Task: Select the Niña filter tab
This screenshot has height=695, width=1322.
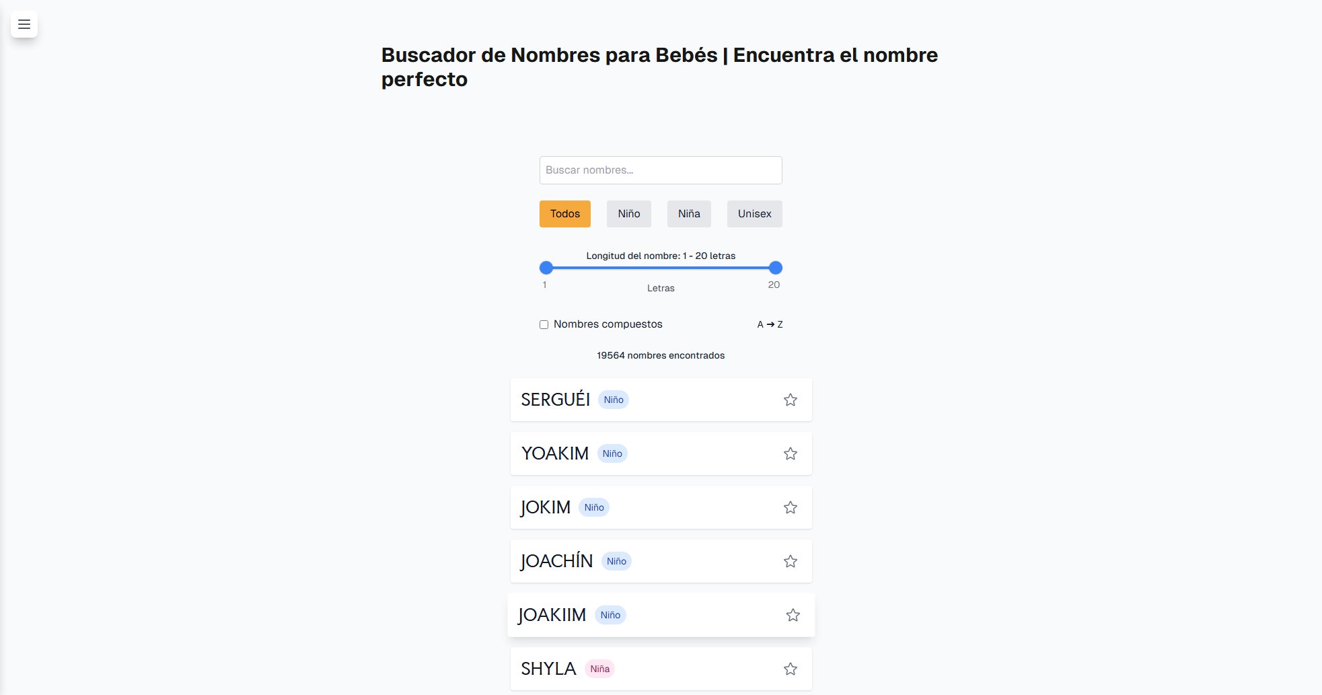Action: (688, 213)
